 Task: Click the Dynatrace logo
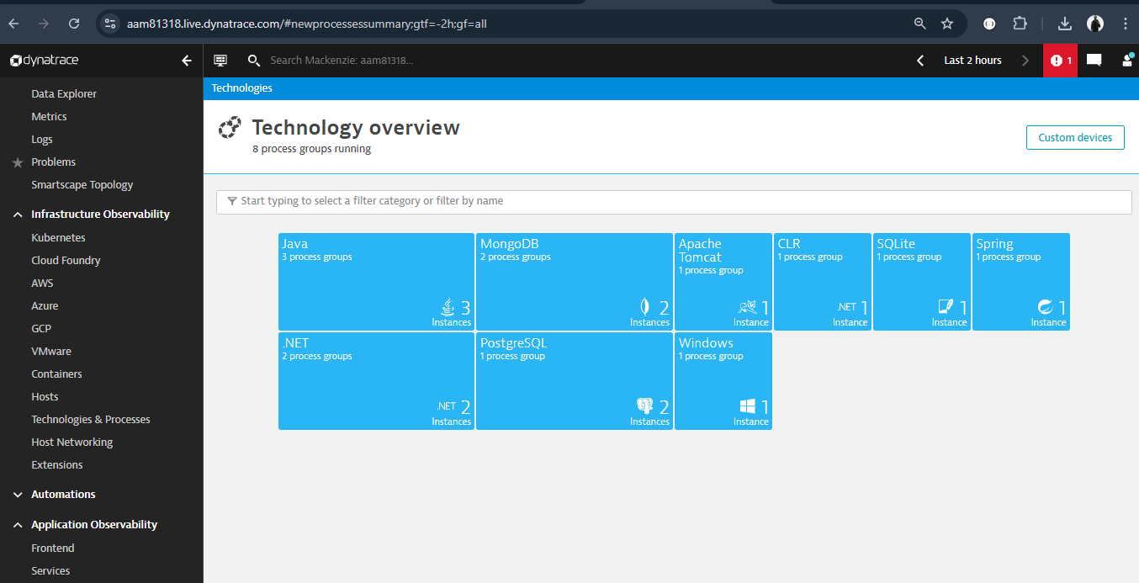45,61
